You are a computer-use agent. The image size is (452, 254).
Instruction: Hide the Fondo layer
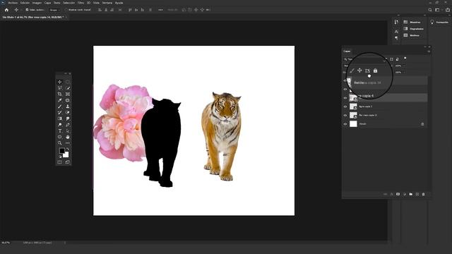coord(345,124)
